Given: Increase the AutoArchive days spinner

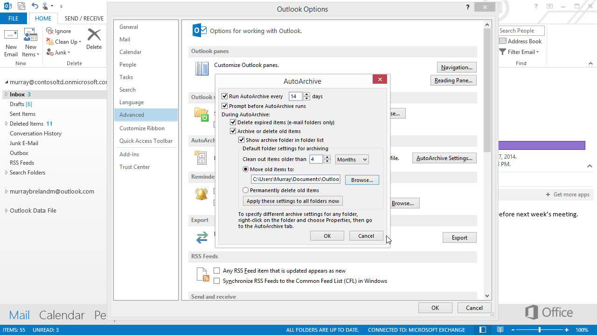Looking at the screenshot, I should [306, 94].
